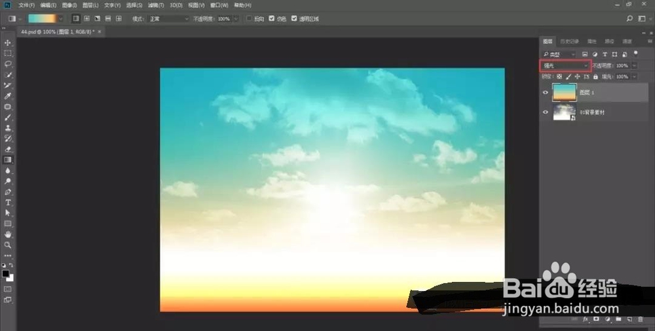Filter layers by shape layer type
655x331 pixels.
pyautogui.click(x=614, y=54)
